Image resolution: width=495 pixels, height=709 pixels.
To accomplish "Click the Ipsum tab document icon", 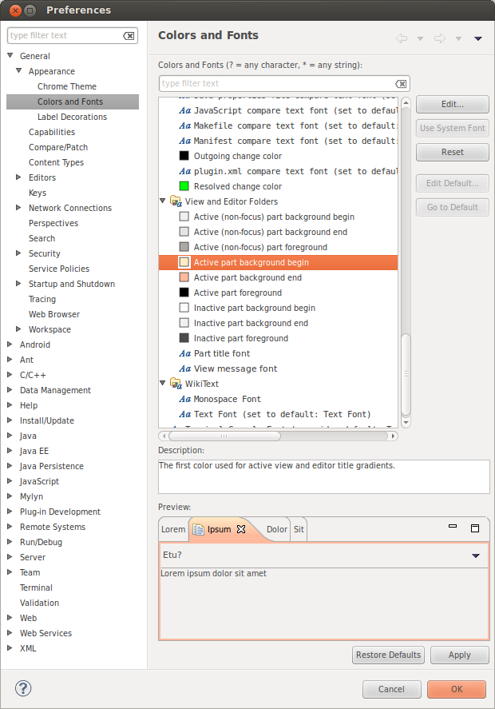I will click(198, 529).
